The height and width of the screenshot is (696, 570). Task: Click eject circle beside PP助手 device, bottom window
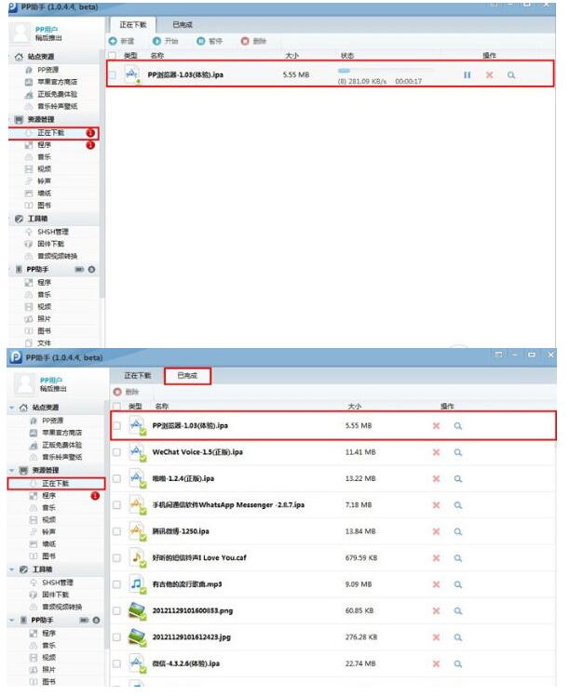click(96, 620)
